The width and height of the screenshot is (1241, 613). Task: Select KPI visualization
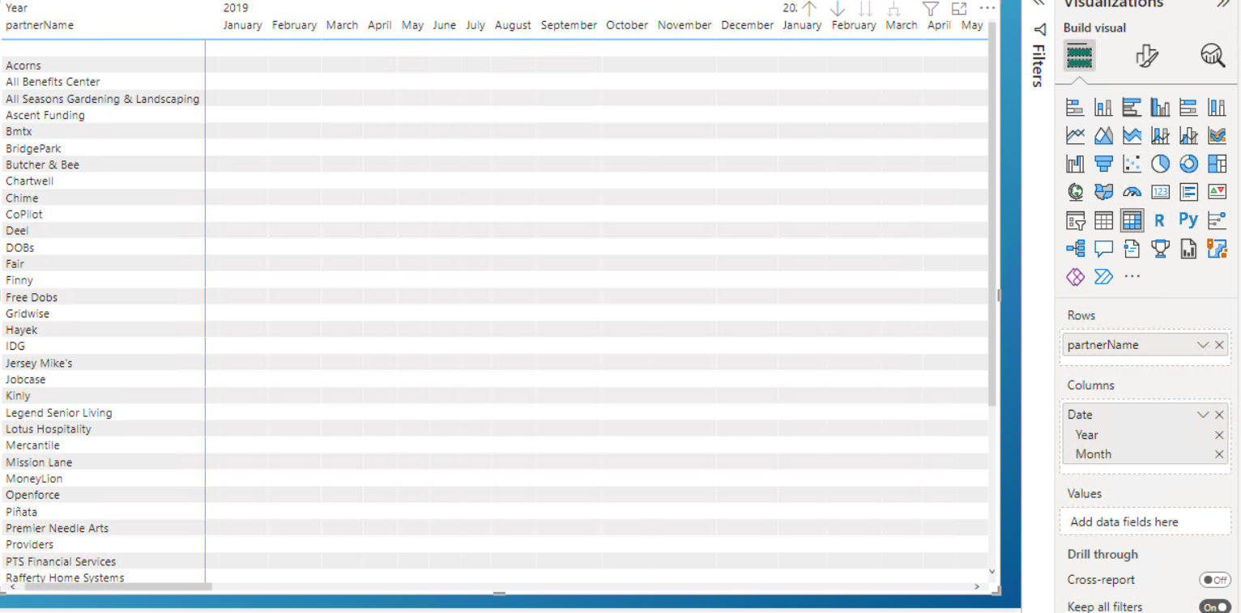1217,192
